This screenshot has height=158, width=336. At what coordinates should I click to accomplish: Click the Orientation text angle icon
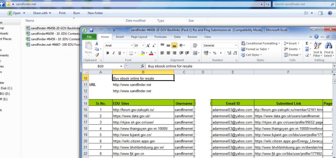[181, 45]
